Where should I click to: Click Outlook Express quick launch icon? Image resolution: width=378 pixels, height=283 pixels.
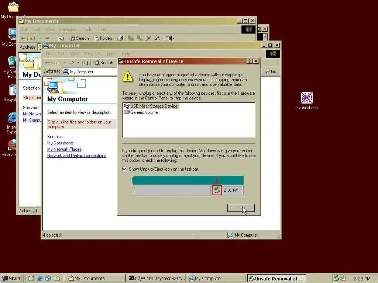click(x=48, y=279)
